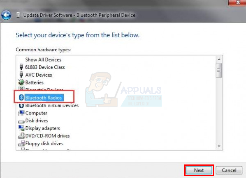This screenshot has height=178, width=246.
Task: Select the Computer hardware type
Action: click(x=36, y=113)
